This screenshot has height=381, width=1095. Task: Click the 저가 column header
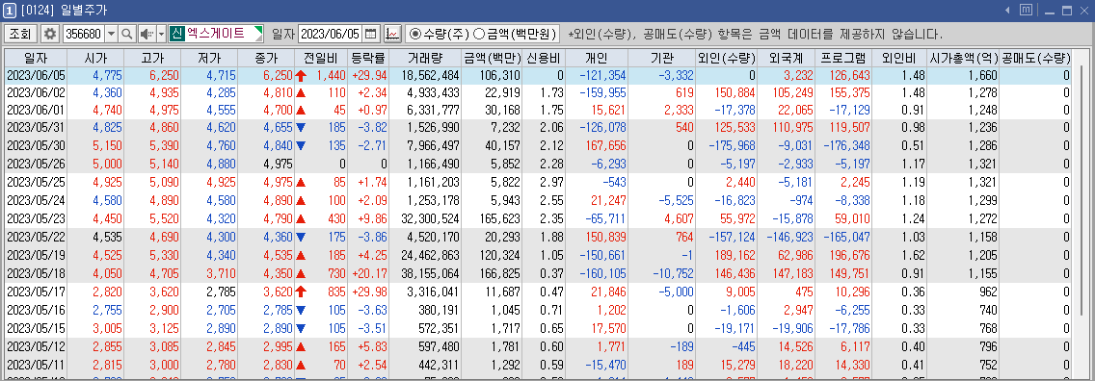point(209,57)
